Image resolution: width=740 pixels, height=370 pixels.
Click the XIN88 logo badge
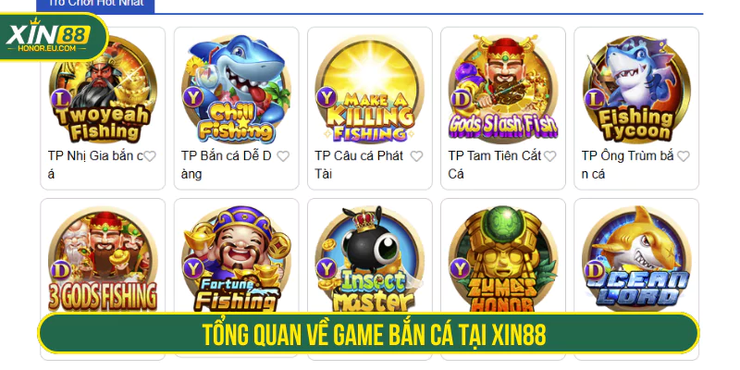(x=54, y=37)
